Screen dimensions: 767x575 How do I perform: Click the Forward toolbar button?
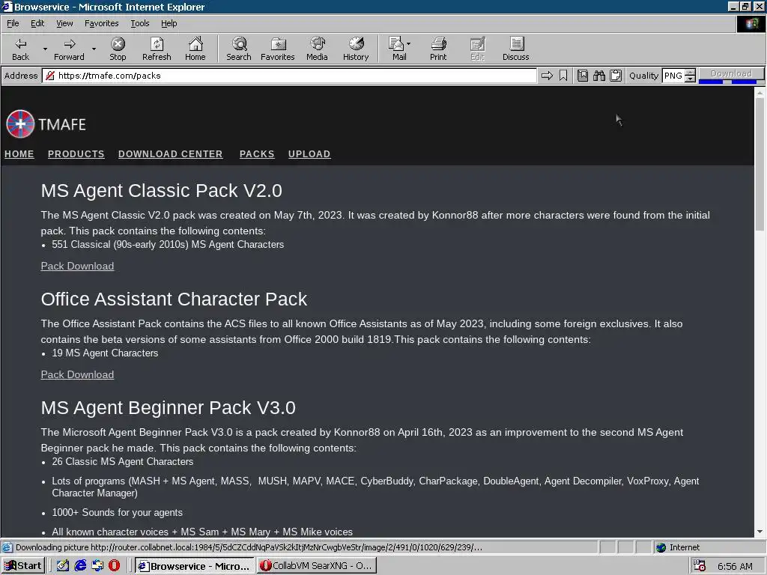(69, 49)
